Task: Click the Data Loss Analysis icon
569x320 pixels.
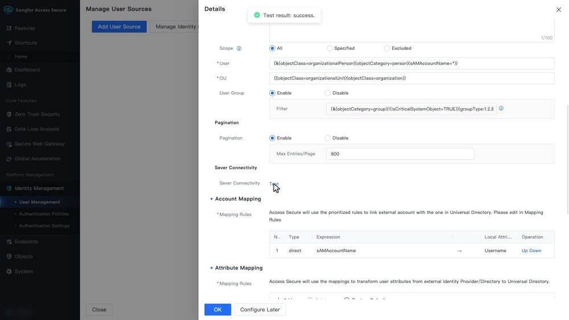Action: (x=9, y=129)
